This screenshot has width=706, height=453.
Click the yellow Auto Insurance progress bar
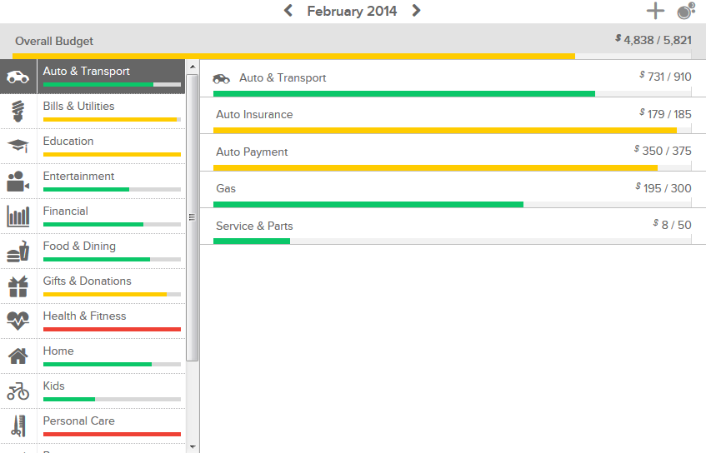(x=445, y=131)
